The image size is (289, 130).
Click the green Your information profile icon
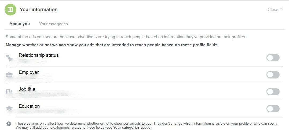[10, 10]
